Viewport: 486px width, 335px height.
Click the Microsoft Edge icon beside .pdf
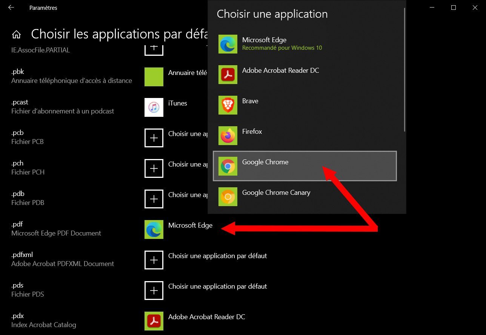[154, 229]
